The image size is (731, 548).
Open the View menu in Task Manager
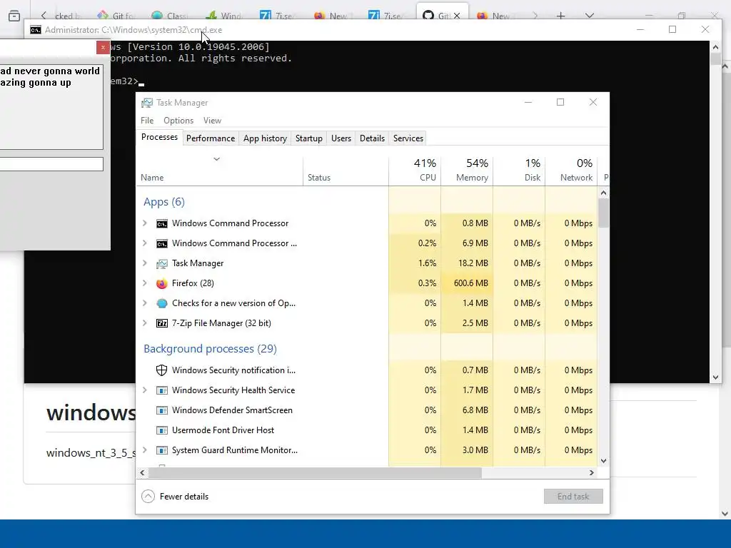click(x=212, y=121)
